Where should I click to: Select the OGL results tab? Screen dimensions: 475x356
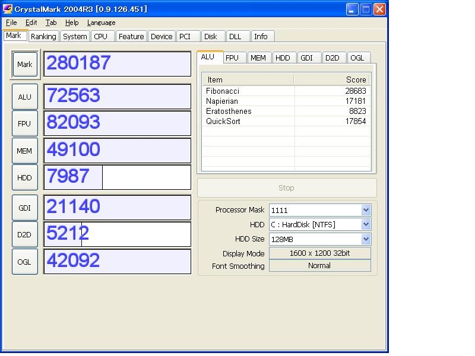click(357, 58)
